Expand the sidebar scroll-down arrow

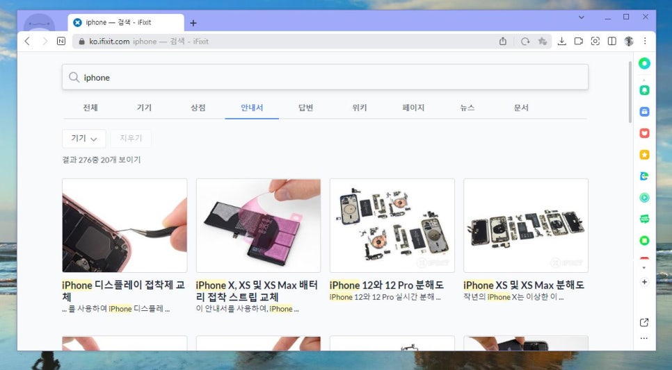(644, 268)
